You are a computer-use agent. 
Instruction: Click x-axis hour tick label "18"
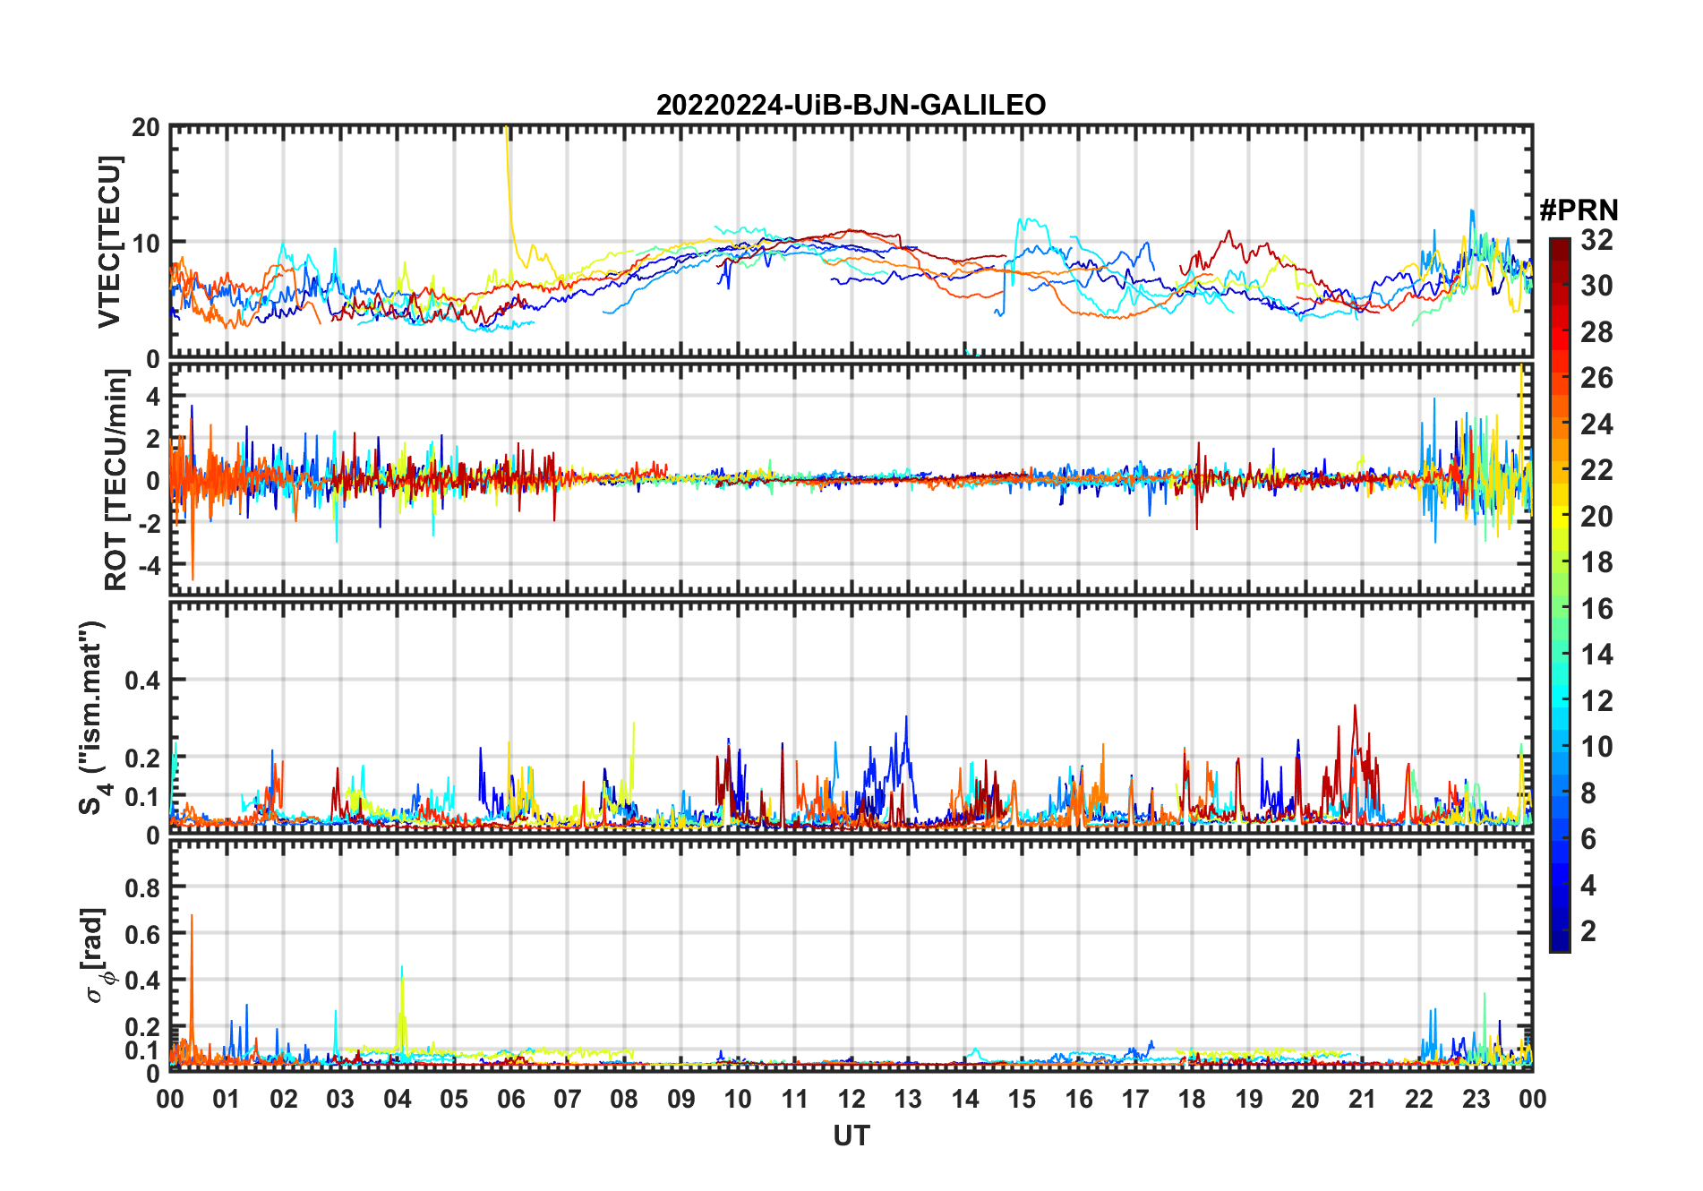(x=1192, y=1099)
